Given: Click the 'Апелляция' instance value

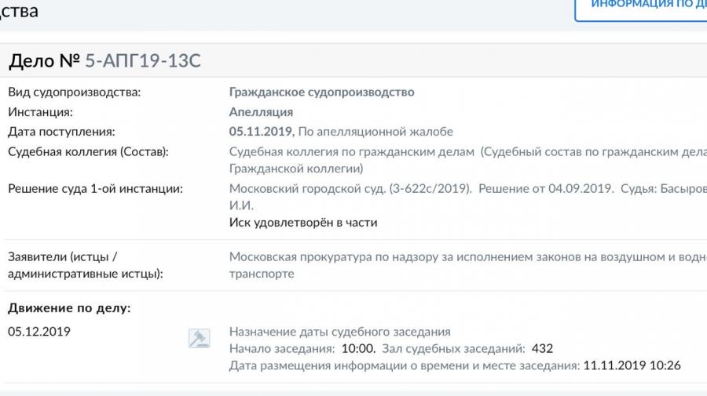Looking at the screenshot, I should (261, 112).
